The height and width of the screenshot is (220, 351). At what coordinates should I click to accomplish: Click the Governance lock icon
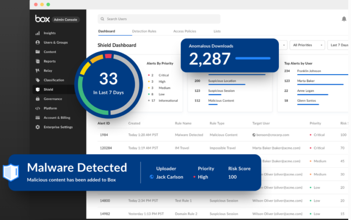pos(37,99)
